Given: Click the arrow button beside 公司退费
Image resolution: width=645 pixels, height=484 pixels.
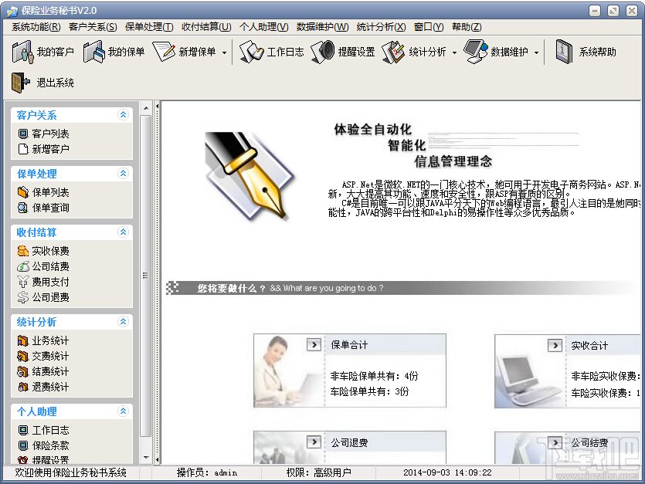Looking at the screenshot, I should tap(314, 442).
